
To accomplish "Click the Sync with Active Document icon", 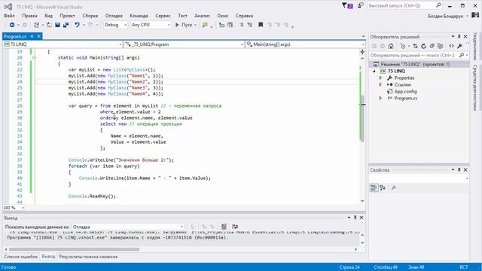I will point(415,46).
